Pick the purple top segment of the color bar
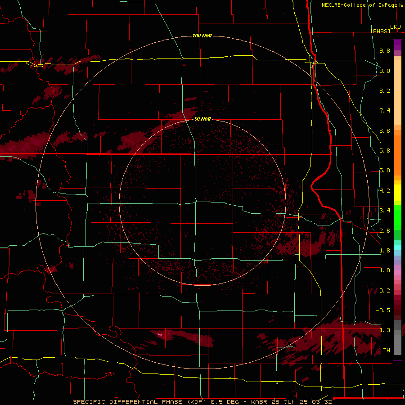Image resolution: width=405 pixels, height=405 pixels. point(397,45)
